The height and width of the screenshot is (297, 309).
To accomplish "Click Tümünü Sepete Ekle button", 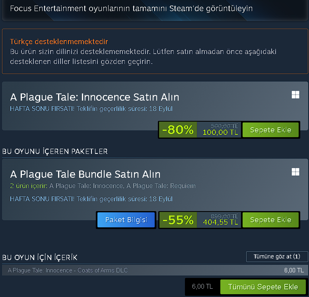I will (x=263, y=287).
